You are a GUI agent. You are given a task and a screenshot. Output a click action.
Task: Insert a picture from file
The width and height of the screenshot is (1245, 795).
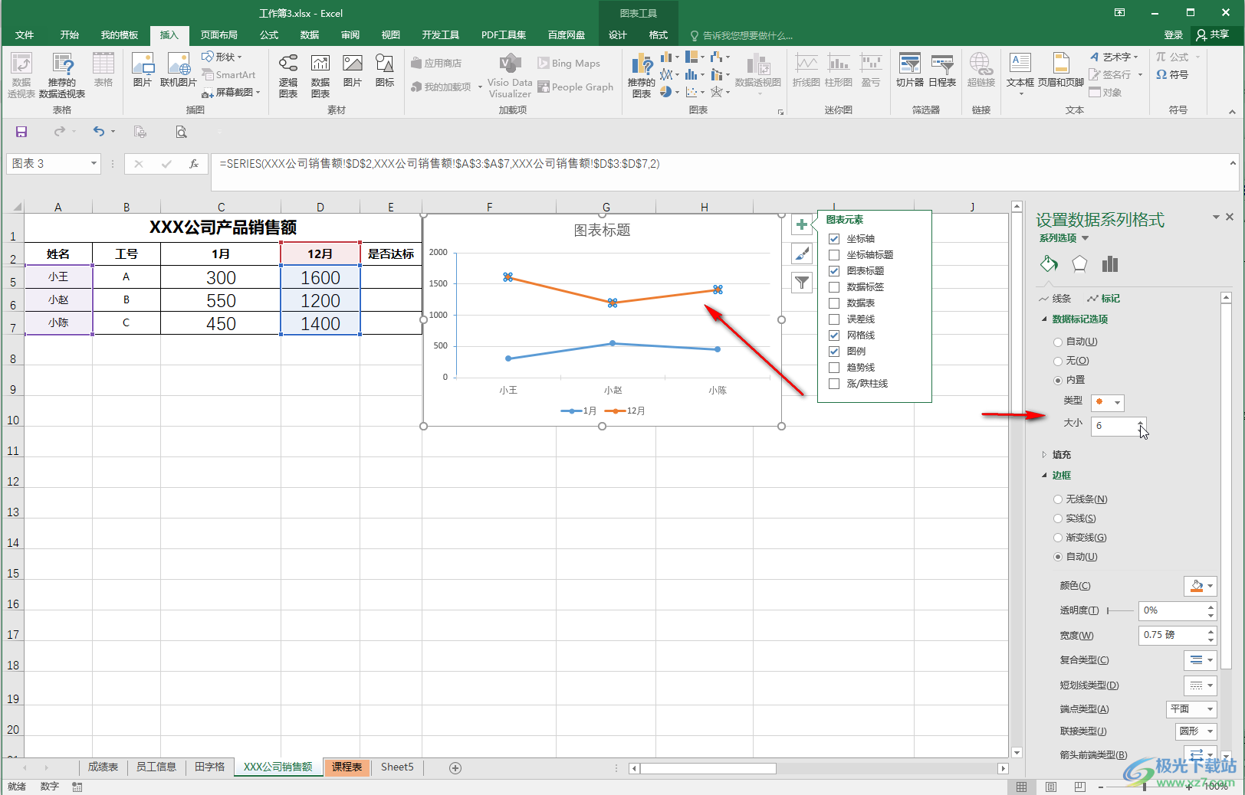(143, 70)
